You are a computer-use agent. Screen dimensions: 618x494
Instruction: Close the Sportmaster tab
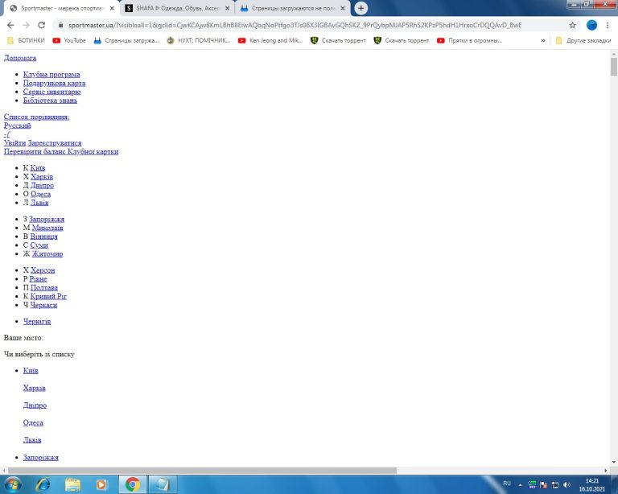tap(112, 8)
